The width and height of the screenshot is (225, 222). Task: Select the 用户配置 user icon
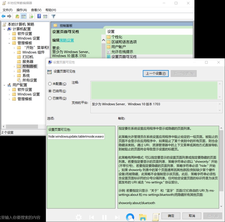point(9,85)
